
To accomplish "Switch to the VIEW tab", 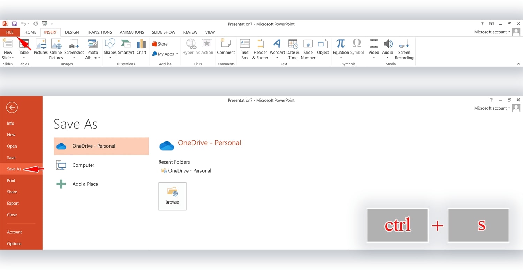I will coord(210,32).
